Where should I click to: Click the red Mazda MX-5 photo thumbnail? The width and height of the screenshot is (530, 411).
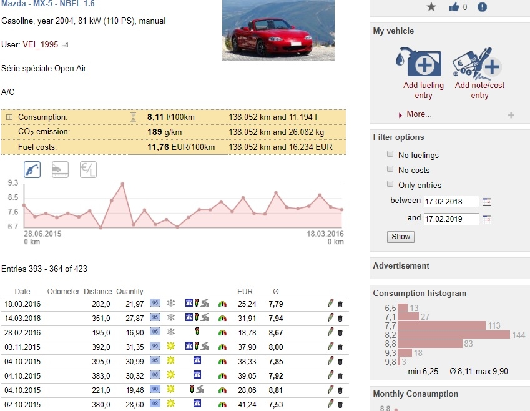click(278, 30)
